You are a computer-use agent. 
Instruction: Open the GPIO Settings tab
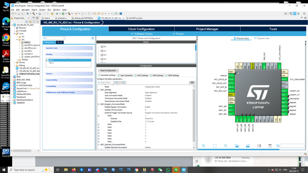pos(172,75)
